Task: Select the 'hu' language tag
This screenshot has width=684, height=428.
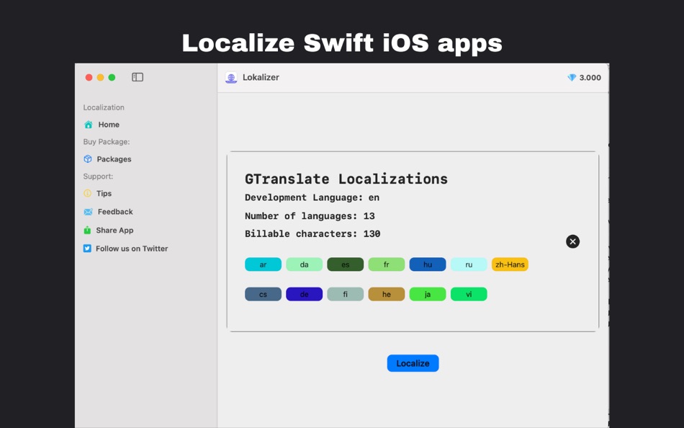Action: [428, 264]
